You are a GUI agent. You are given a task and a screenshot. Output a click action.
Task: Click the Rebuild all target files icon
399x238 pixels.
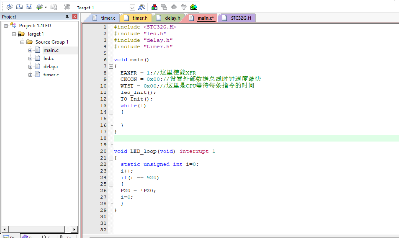tap(29, 7)
